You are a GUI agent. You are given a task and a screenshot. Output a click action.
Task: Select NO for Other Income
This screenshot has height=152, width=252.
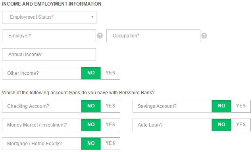click(91, 73)
